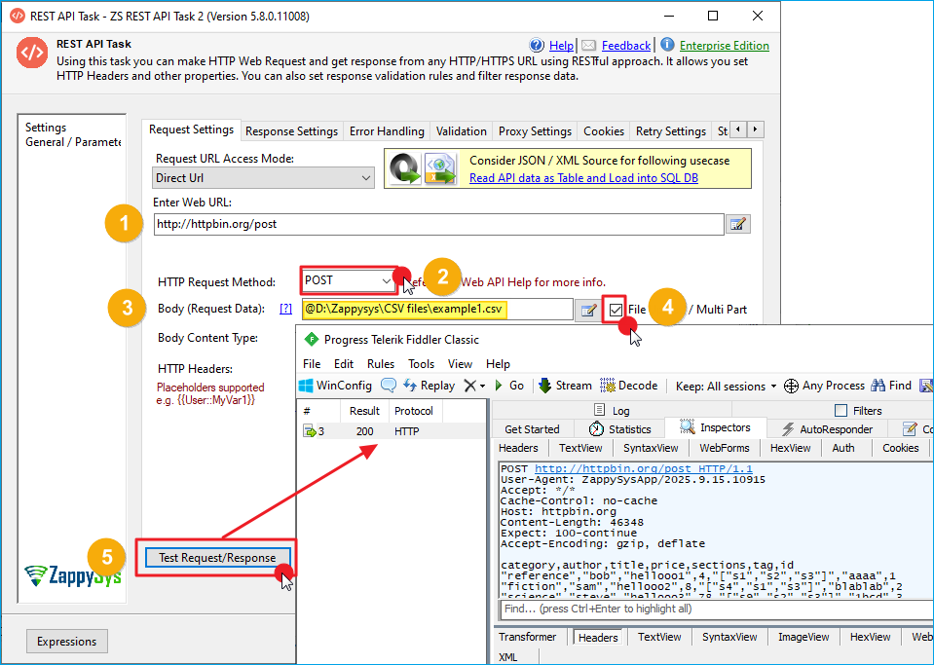Open the Keep: All sessions dropdown
Screen dimensions: 934x665
click(x=726, y=386)
